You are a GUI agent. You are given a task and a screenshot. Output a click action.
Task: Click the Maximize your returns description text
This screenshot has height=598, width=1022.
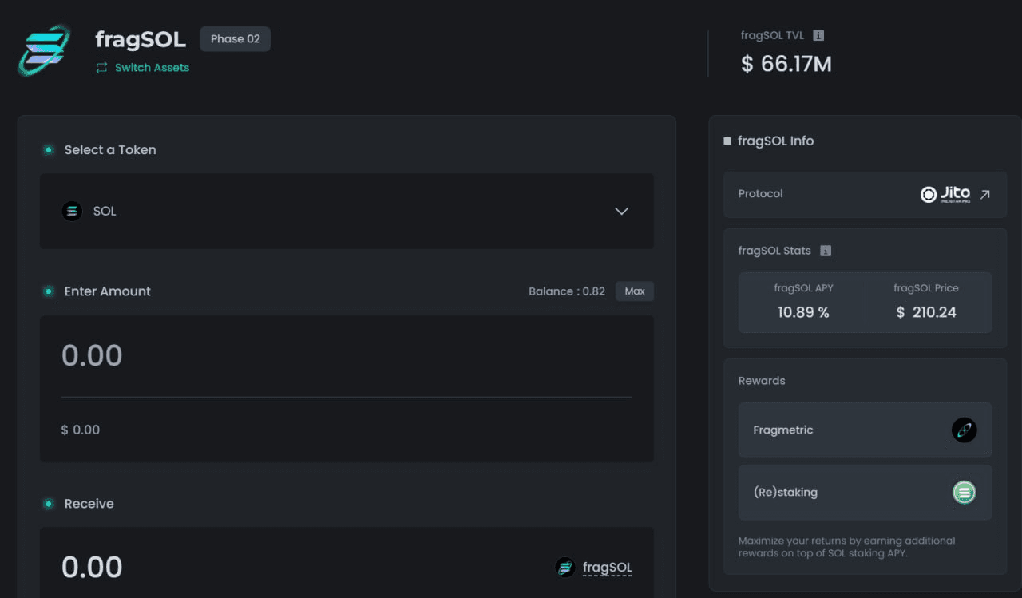847,547
